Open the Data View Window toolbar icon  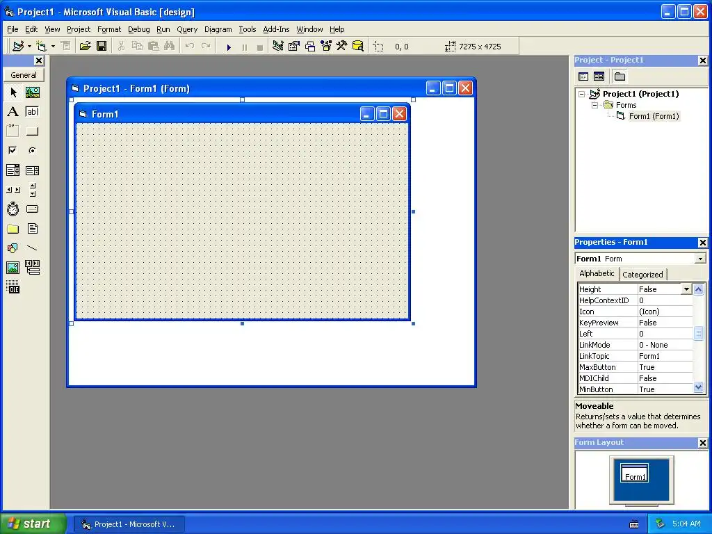358,47
